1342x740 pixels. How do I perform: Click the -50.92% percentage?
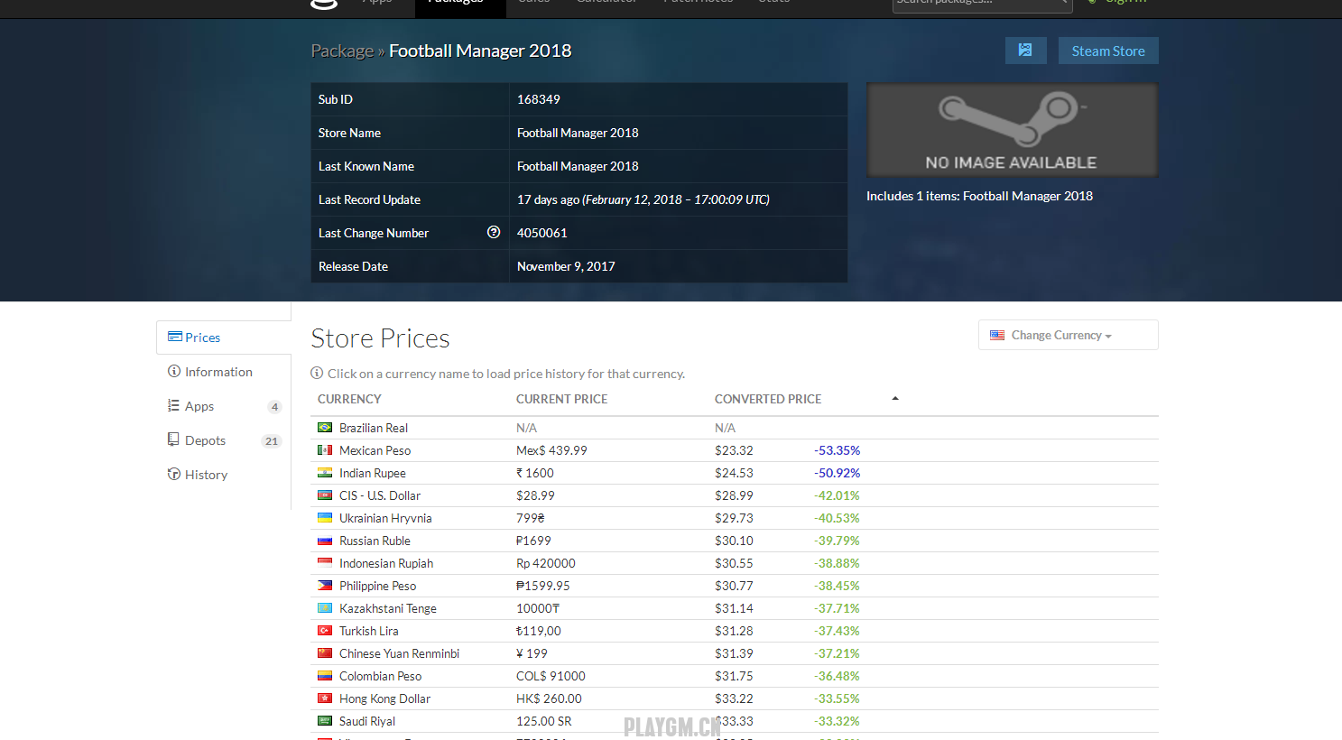pyautogui.click(x=837, y=473)
